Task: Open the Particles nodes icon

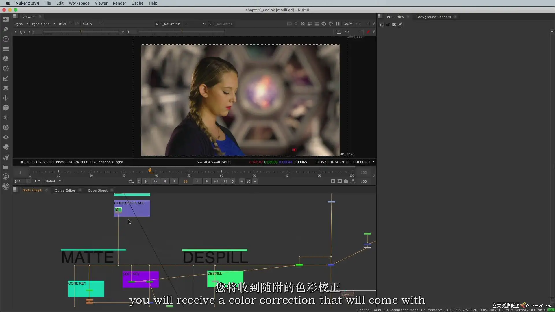Action: [x=6, y=118]
